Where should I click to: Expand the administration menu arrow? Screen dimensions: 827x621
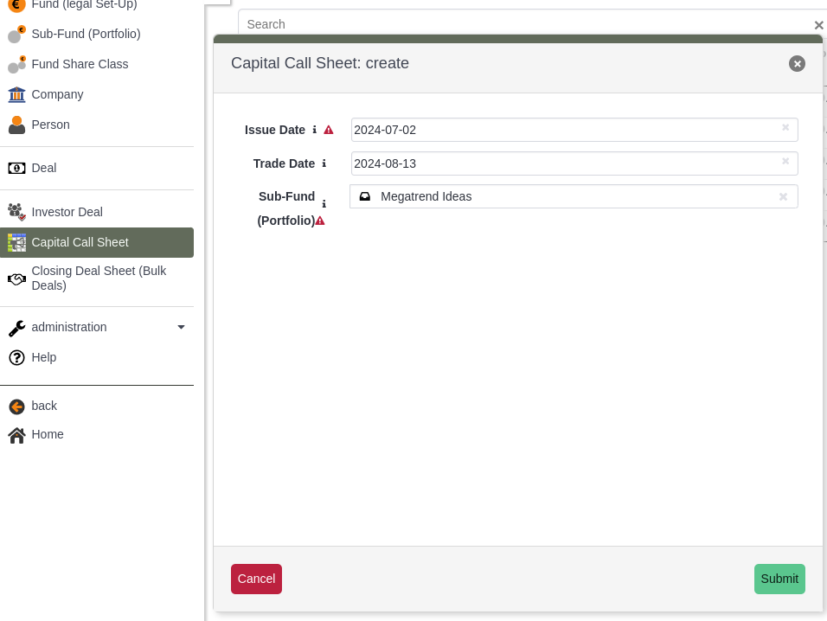click(181, 327)
